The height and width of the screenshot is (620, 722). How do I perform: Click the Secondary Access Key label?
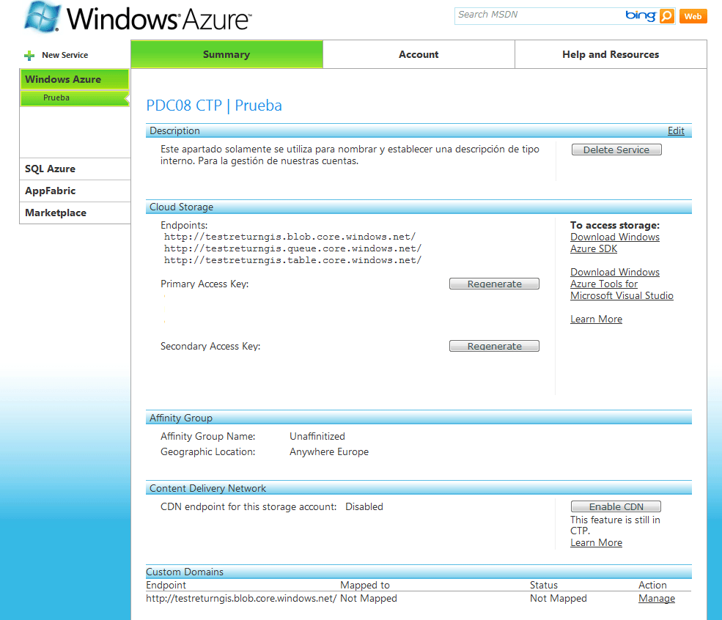[x=210, y=346]
